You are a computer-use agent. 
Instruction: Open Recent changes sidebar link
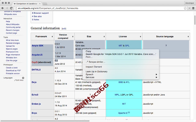[x=13, y=30]
